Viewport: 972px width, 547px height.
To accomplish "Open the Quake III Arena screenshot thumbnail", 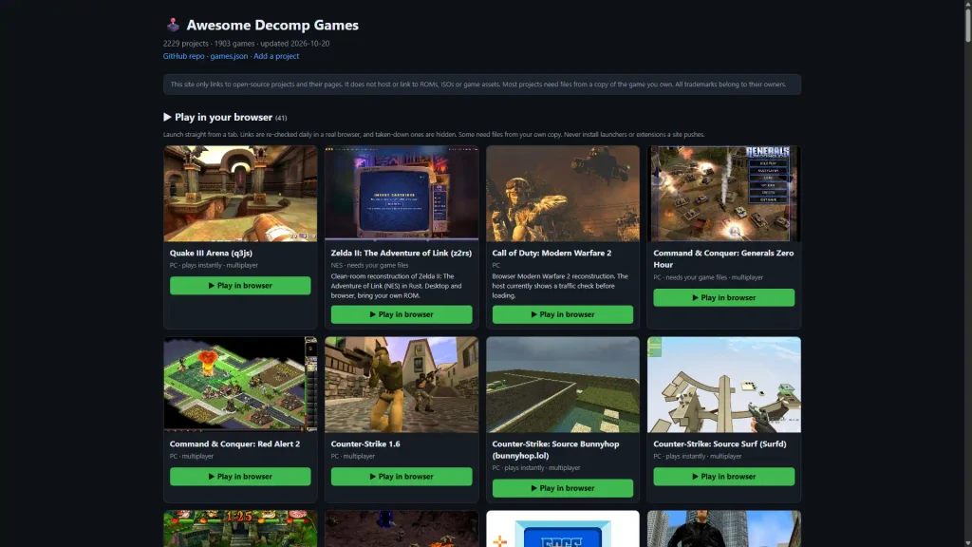I will pos(240,194).
